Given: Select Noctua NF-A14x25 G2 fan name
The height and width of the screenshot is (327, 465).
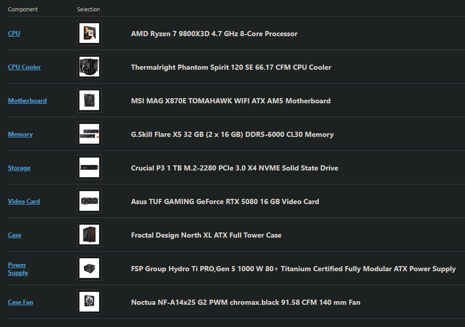Looking at the screenshot, I should (x=246, y=302).
